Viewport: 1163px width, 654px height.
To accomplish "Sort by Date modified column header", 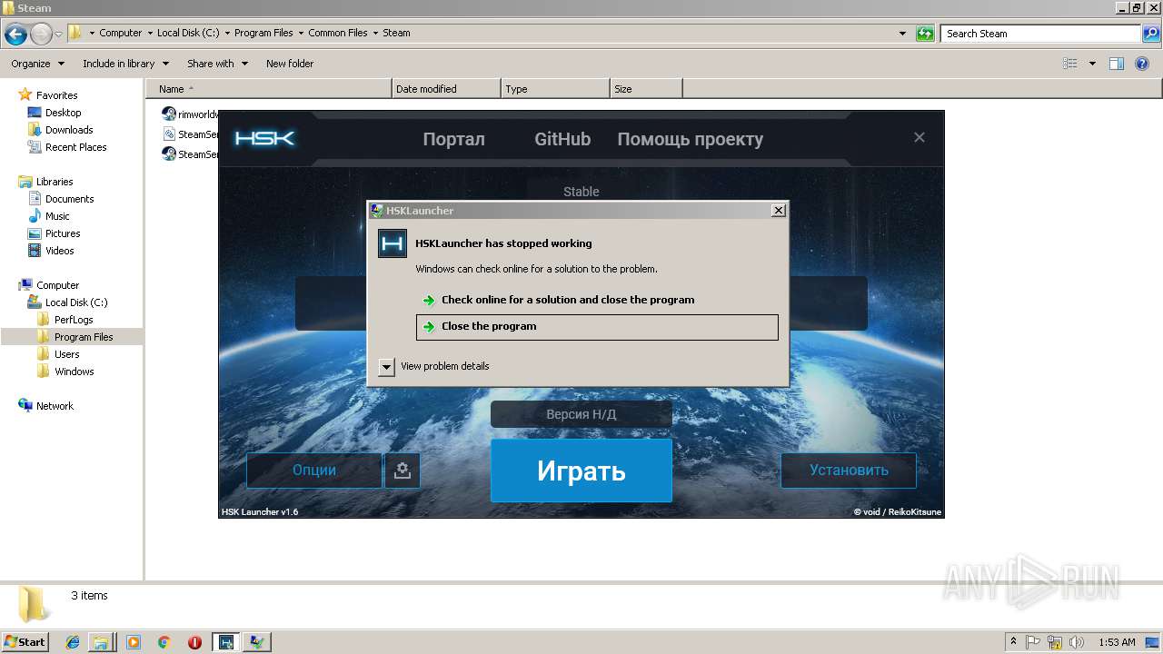I will (446, 89).
